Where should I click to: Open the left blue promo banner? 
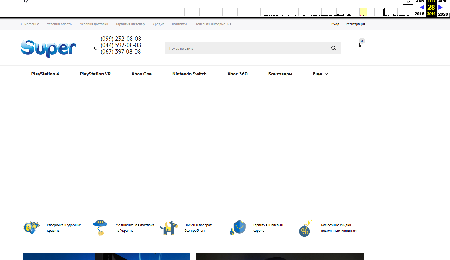106,256
